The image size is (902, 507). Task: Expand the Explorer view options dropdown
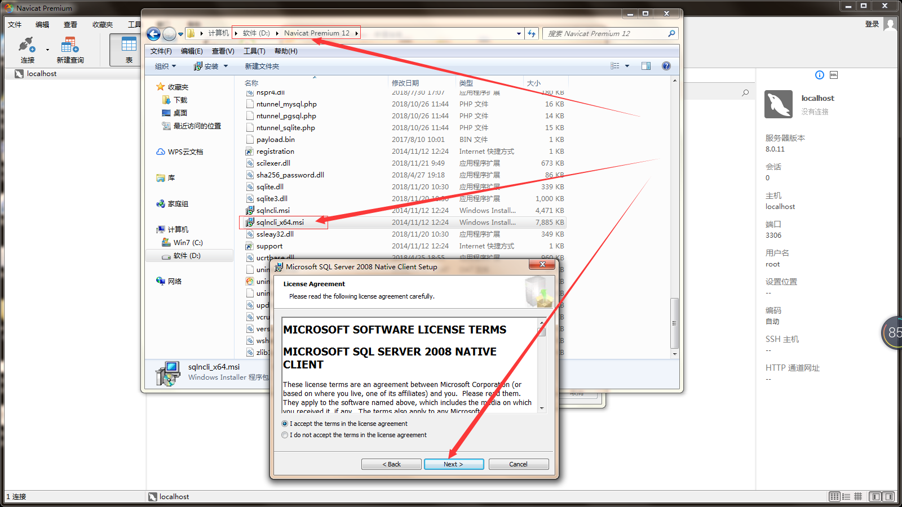click(x=626, y=66)
